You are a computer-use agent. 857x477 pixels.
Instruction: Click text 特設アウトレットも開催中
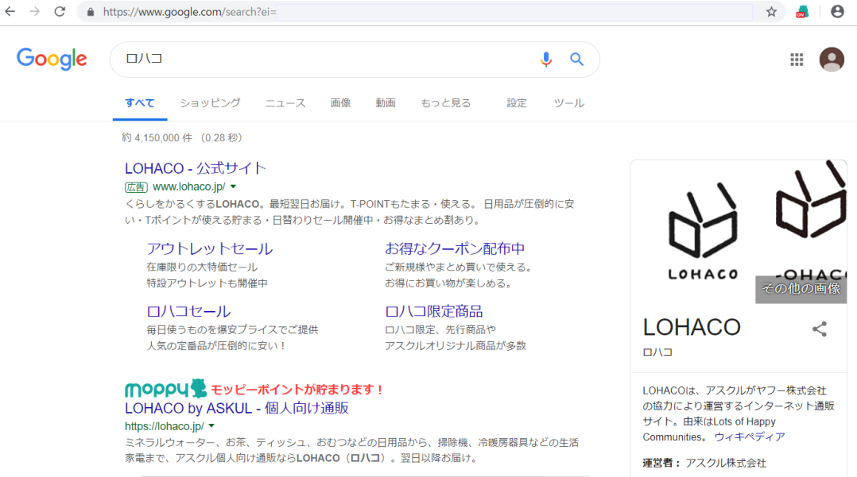click(207, 283)
